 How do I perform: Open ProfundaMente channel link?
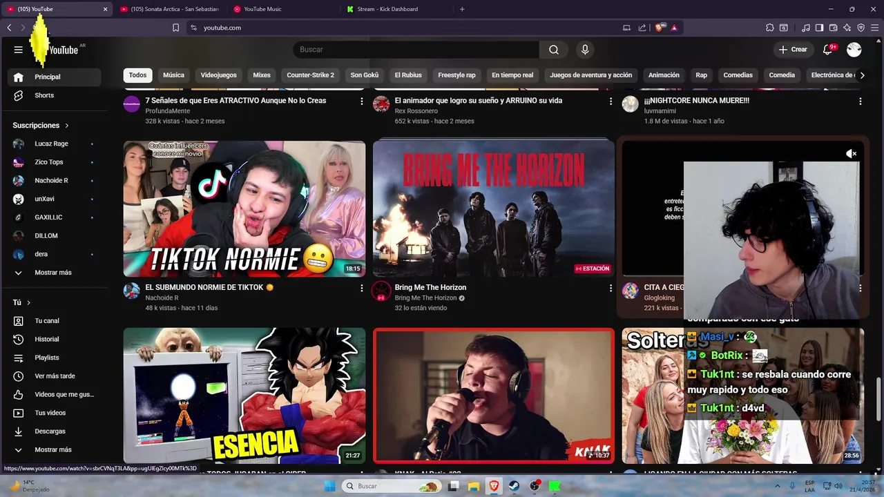coord(169,111)
